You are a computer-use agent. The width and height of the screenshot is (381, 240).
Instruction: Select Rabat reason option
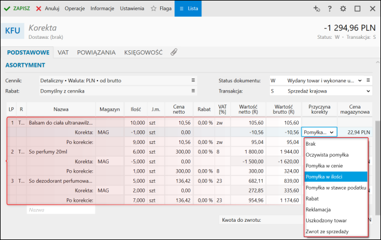[x=336, y=199]
